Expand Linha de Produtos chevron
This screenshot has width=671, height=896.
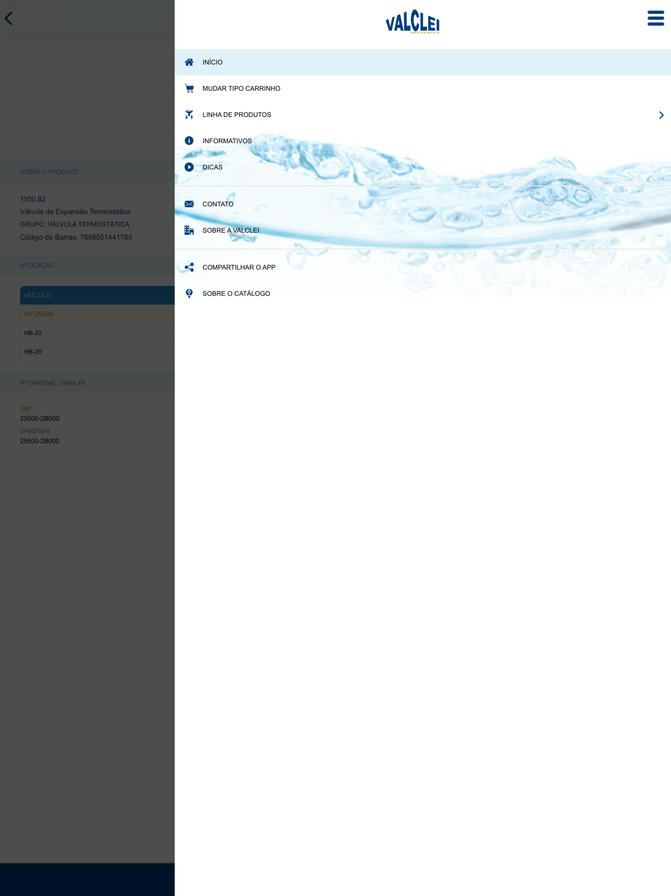click(x=661, y=115)
